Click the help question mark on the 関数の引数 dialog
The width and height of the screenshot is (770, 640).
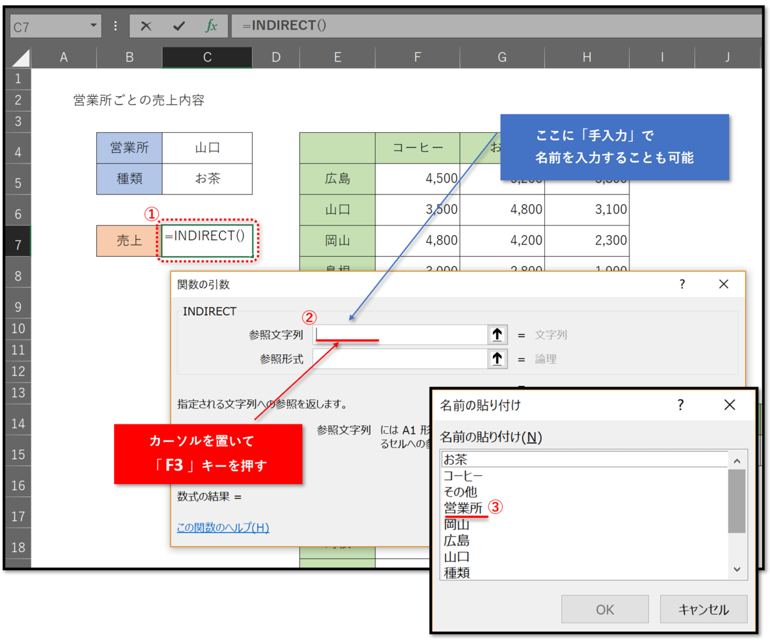coord(682,284)
